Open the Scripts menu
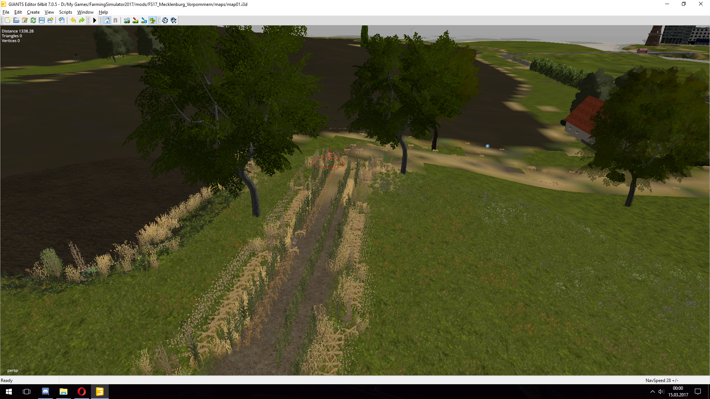The height and width of the screenshot is (399, 710). (x=65, y=12)
